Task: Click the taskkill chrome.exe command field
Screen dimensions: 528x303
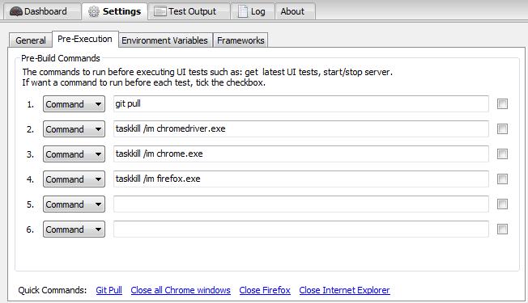Action: [301, 154]
